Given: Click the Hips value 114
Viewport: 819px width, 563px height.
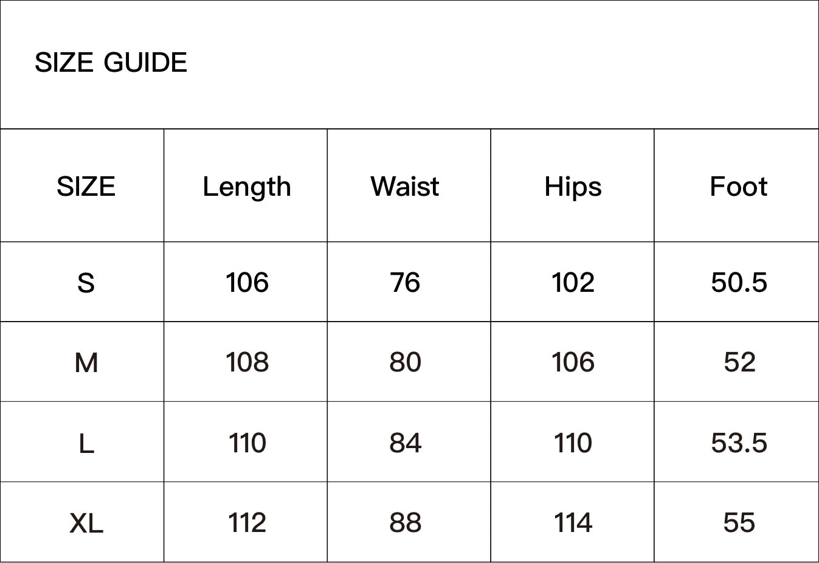Looking at the screenshot, I should point(573,522).
